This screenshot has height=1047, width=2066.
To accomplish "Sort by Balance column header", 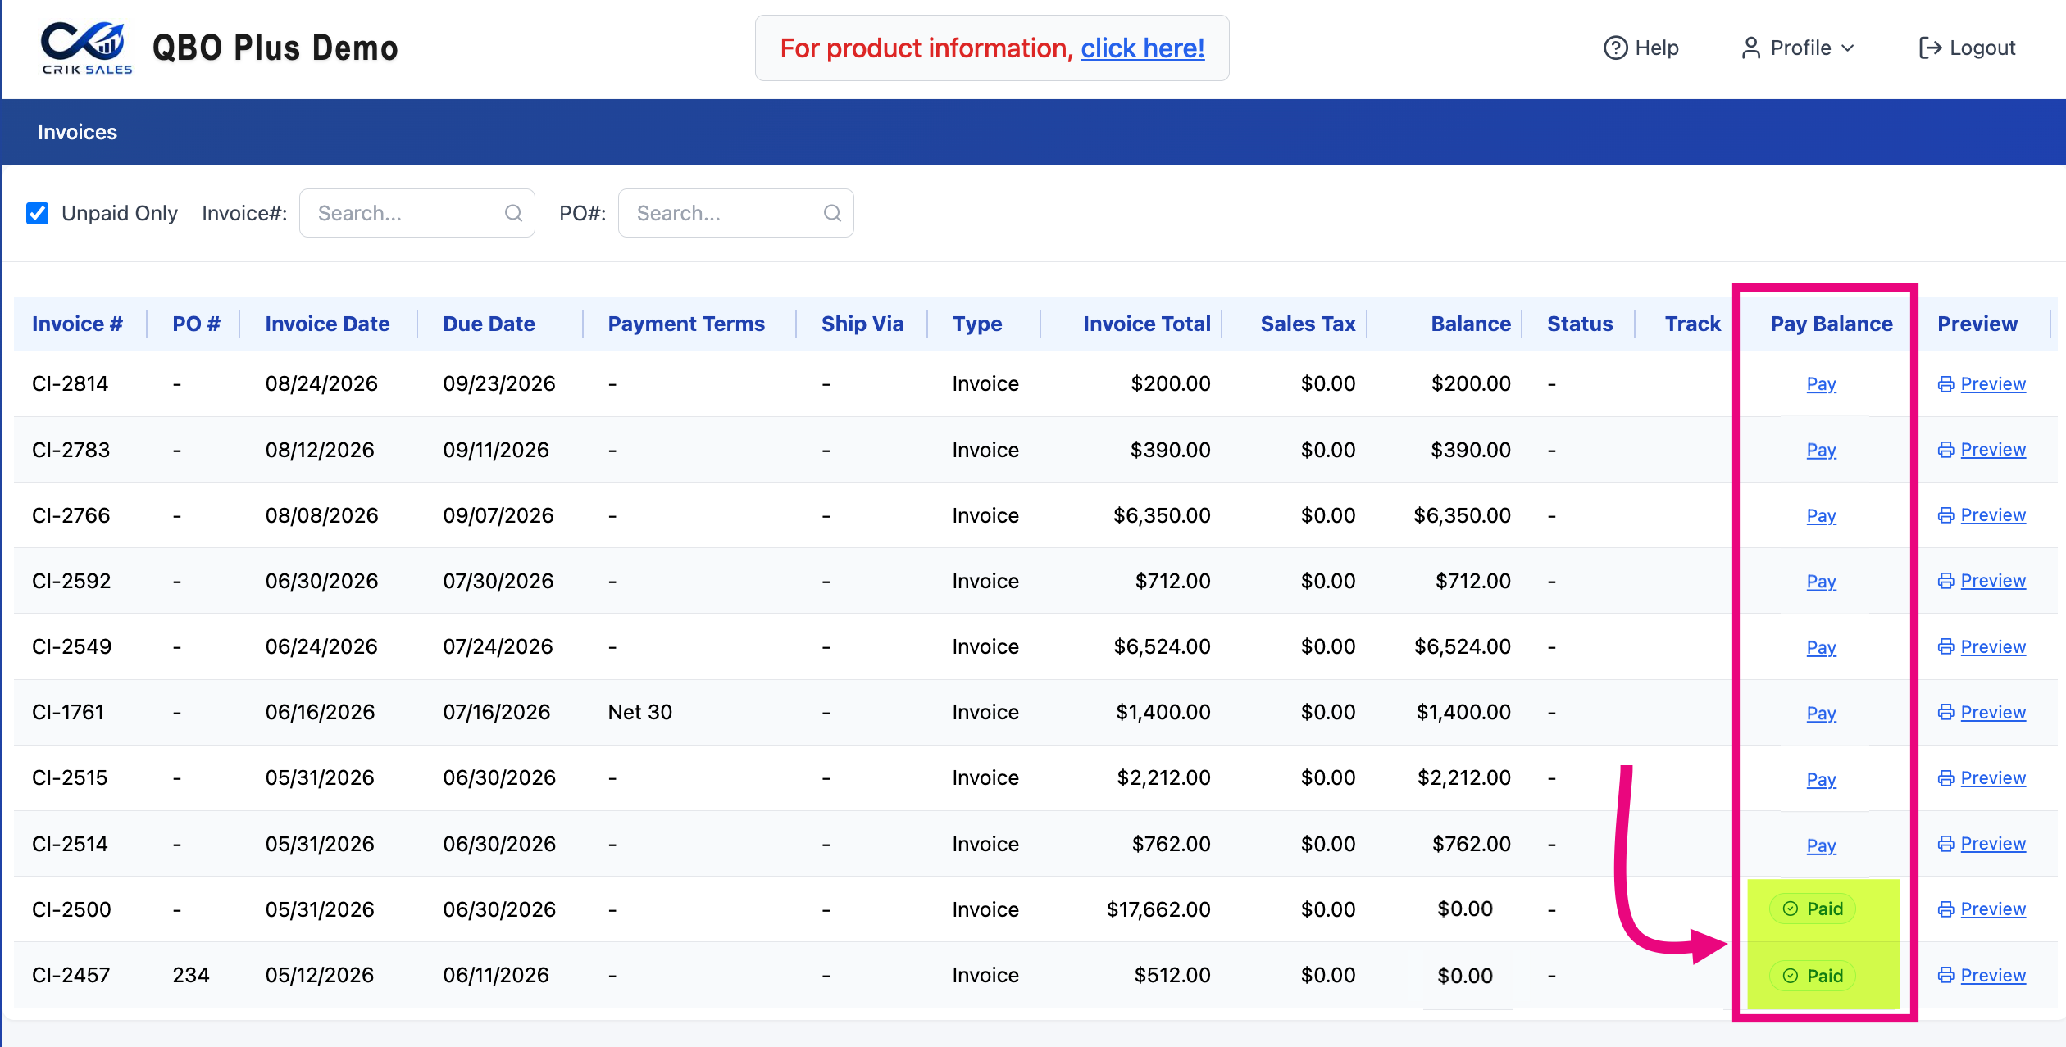I will (x=1471, y=324).
